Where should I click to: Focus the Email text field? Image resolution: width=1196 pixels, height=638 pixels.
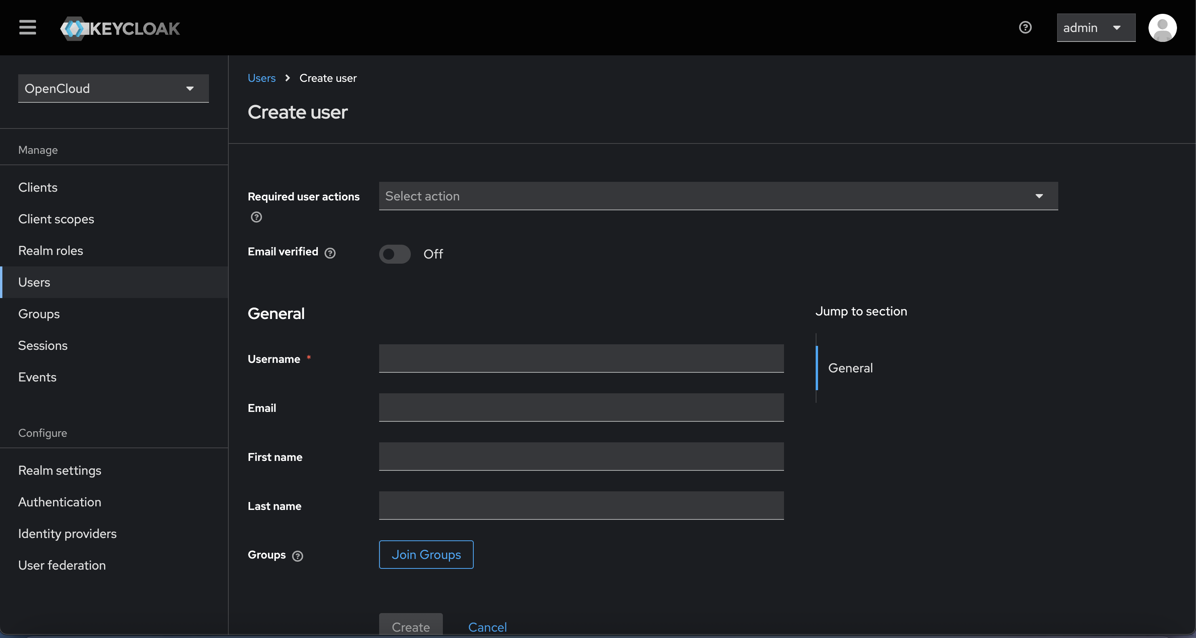pos(581,408)
